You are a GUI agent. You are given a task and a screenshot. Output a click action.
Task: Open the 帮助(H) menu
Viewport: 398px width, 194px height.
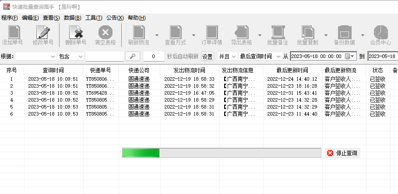coord(137,18)
